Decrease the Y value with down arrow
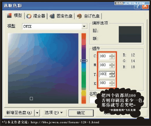Screen dimensions: 151x126 tap(112, 76)
